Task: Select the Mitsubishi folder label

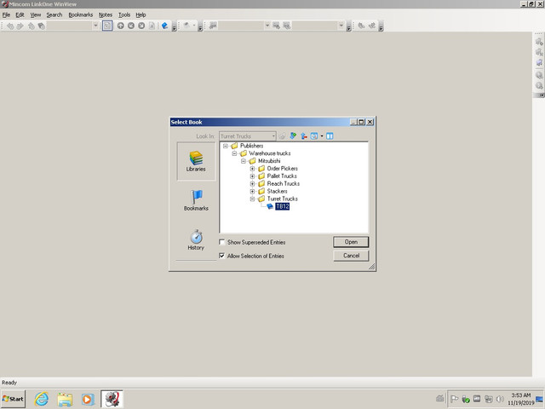Action: tap(269, 161)
